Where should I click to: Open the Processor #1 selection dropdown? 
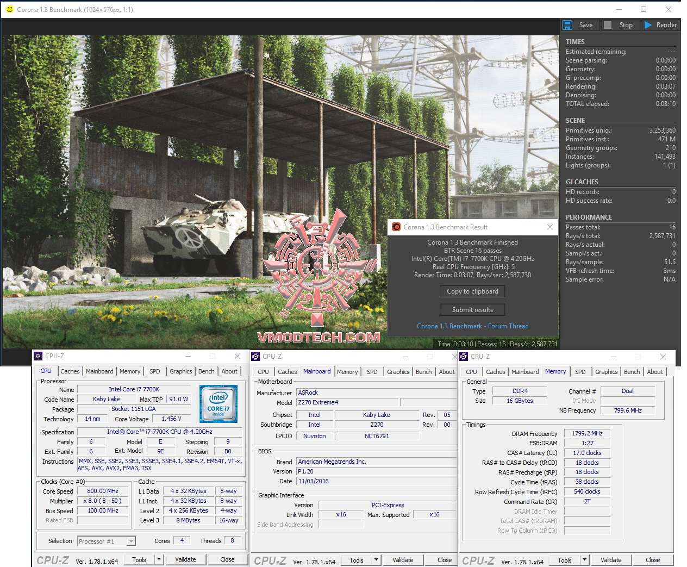pos(129,541)
